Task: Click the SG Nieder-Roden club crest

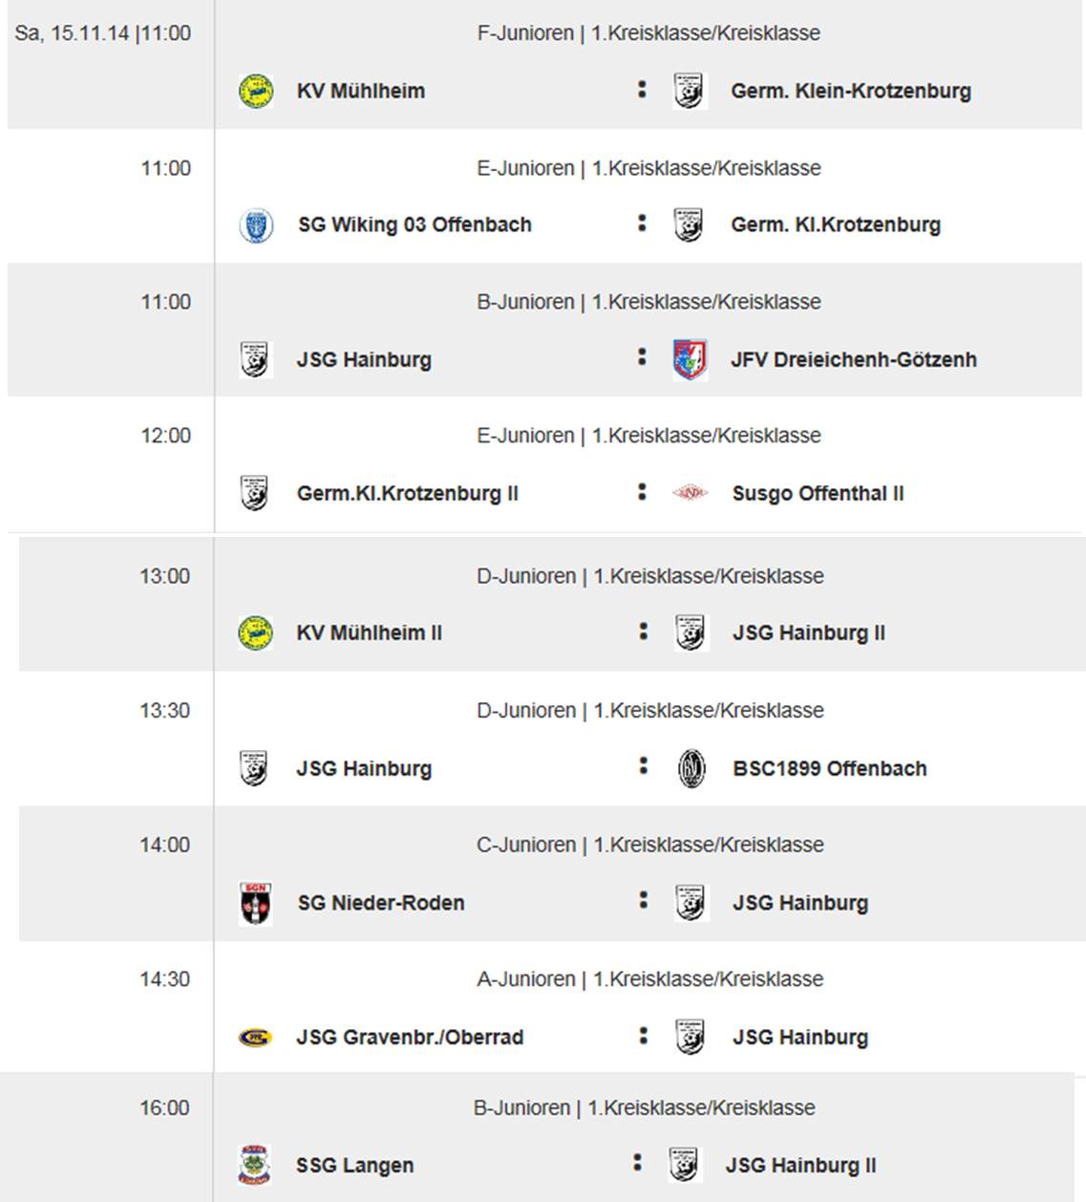Action: (256, 903)
